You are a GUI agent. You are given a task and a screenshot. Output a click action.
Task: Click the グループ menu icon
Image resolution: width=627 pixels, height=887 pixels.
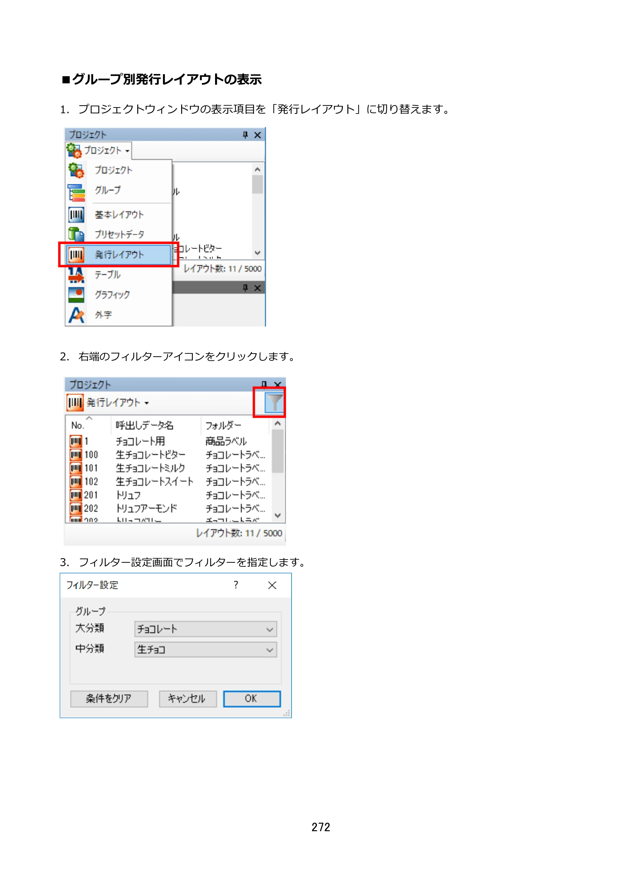(76, 192)
